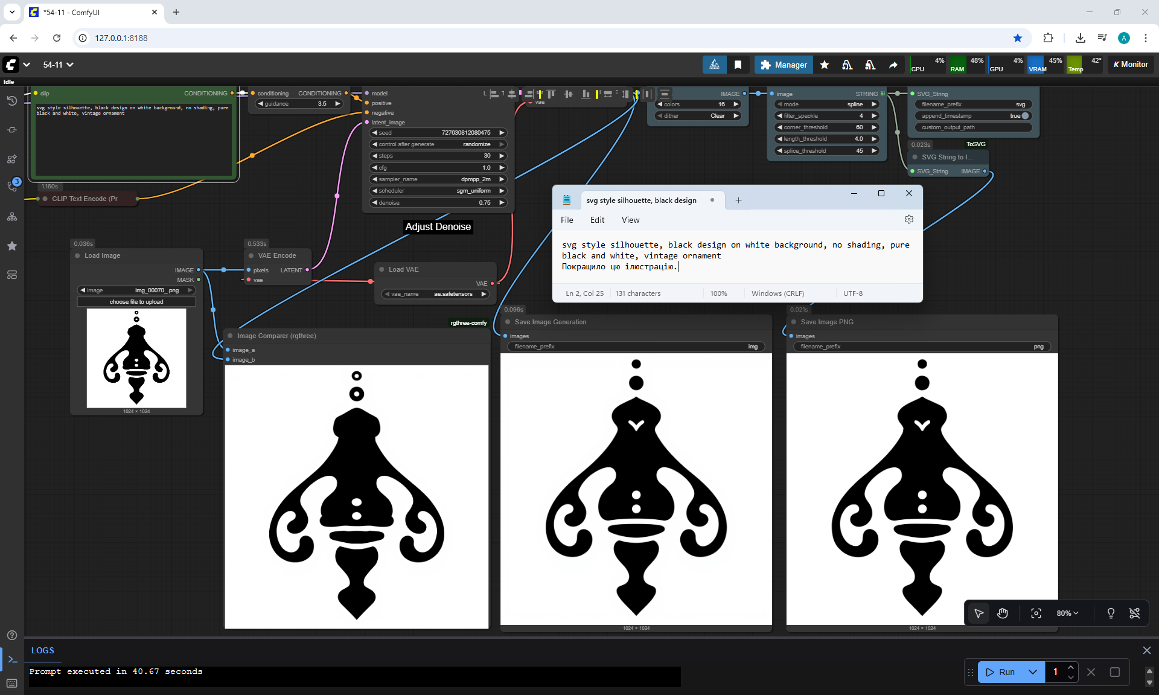This screenshot has height=695, width=1159.
Task: Click the share arrow icon in top toolbar
Action: [x=893, y=65]
